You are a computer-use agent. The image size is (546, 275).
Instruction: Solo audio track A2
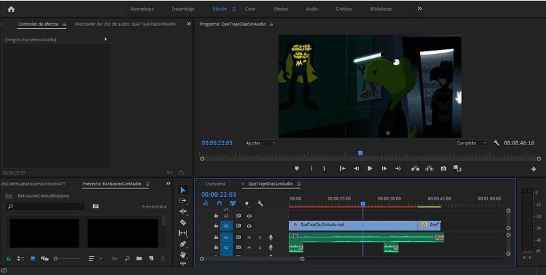tap(260, 248)
